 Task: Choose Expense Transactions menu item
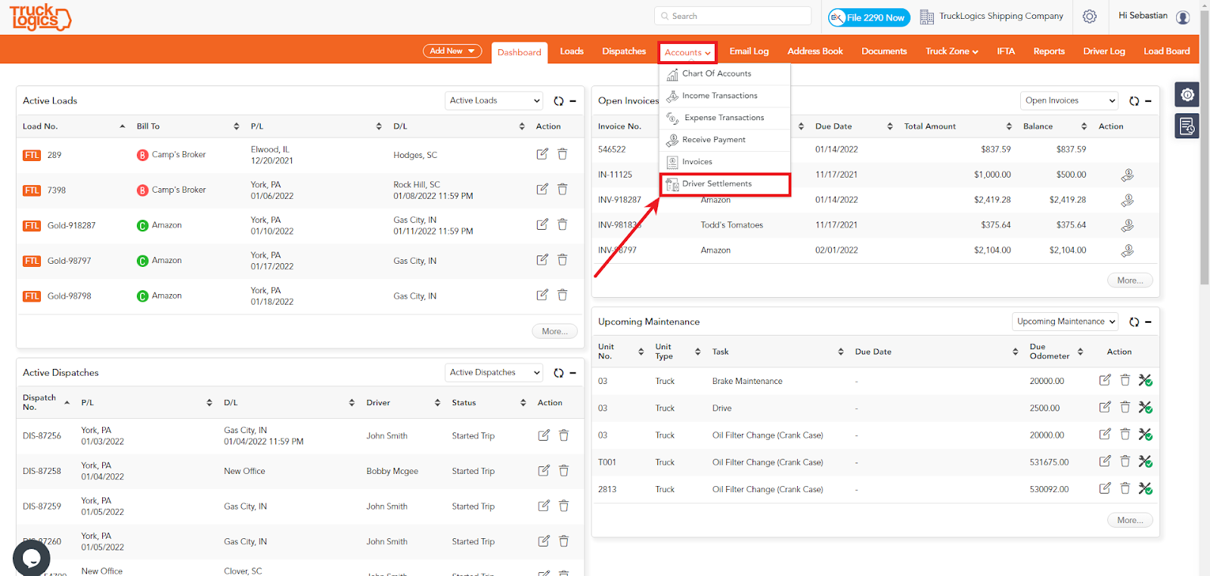pyautogui.click(x=725, y=118)
